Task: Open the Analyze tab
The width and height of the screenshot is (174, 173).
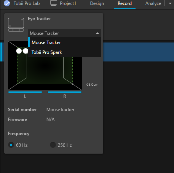Action: (153, 3)
